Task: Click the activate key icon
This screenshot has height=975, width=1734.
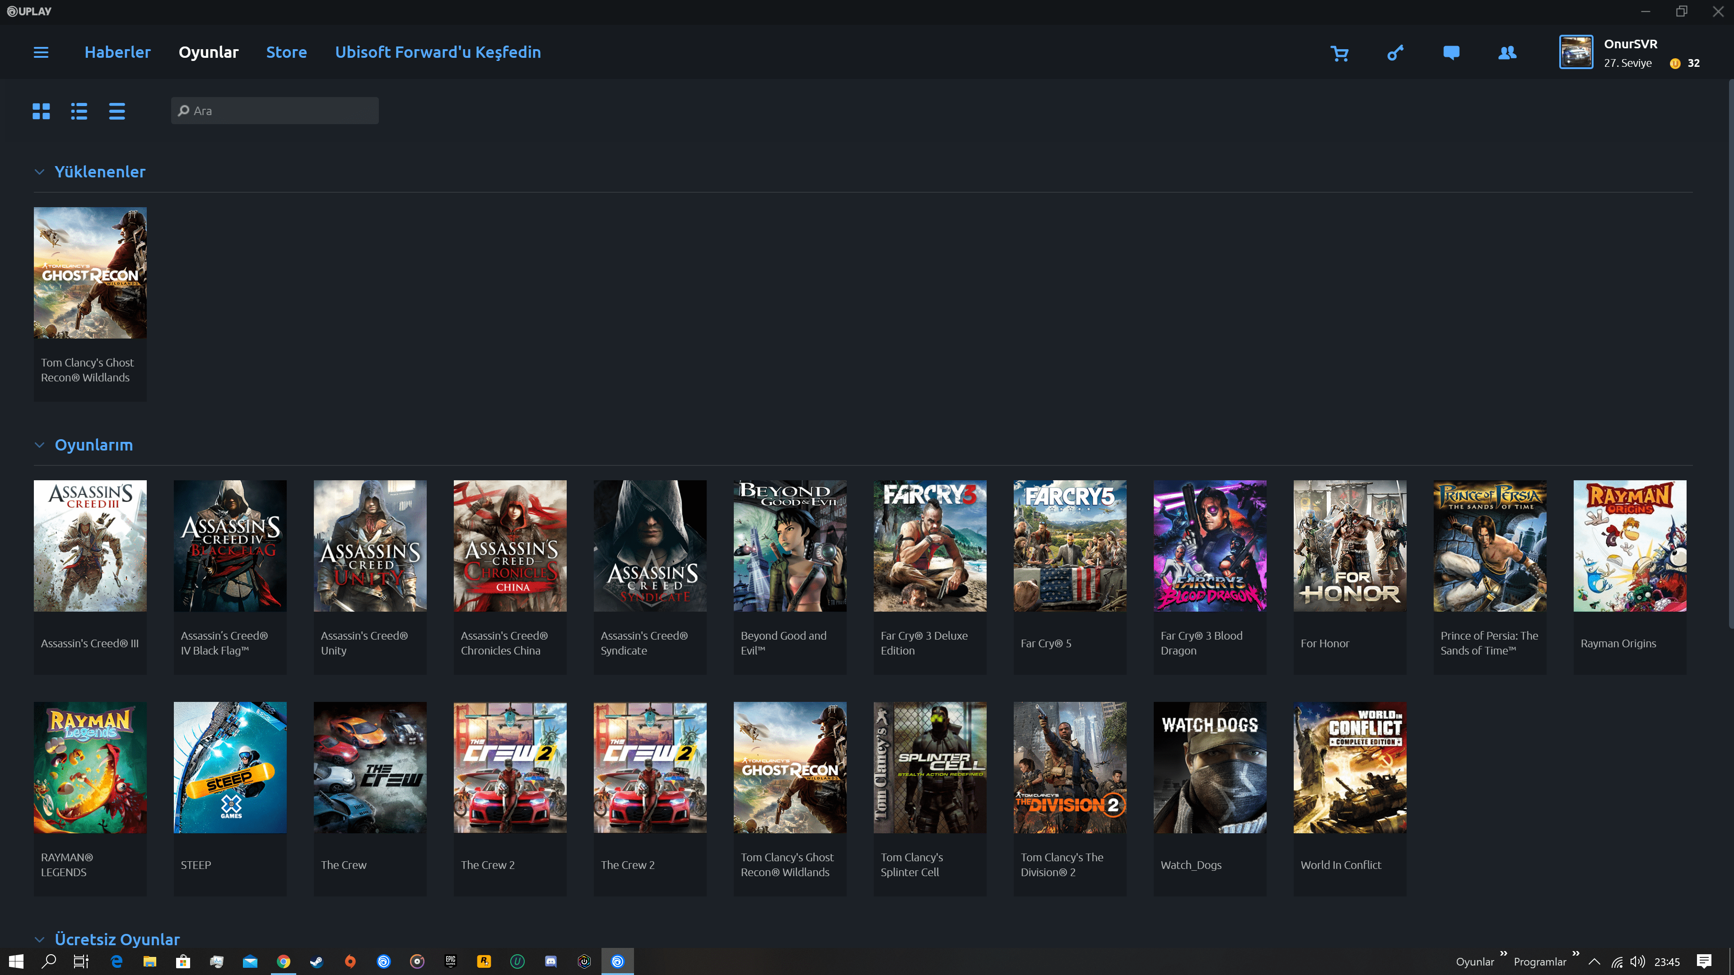Action: [x=1395, y=52]
